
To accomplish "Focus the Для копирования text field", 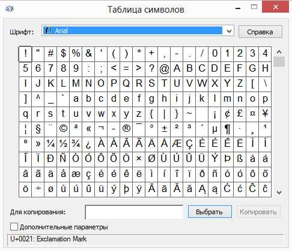I will click(134, 212).
